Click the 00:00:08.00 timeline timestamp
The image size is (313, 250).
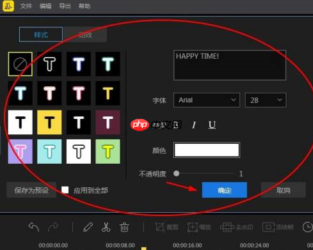pyautogui.click(x=120, y=246)
